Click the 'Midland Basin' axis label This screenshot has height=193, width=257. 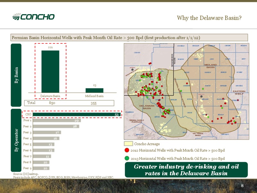click(94, 96)
